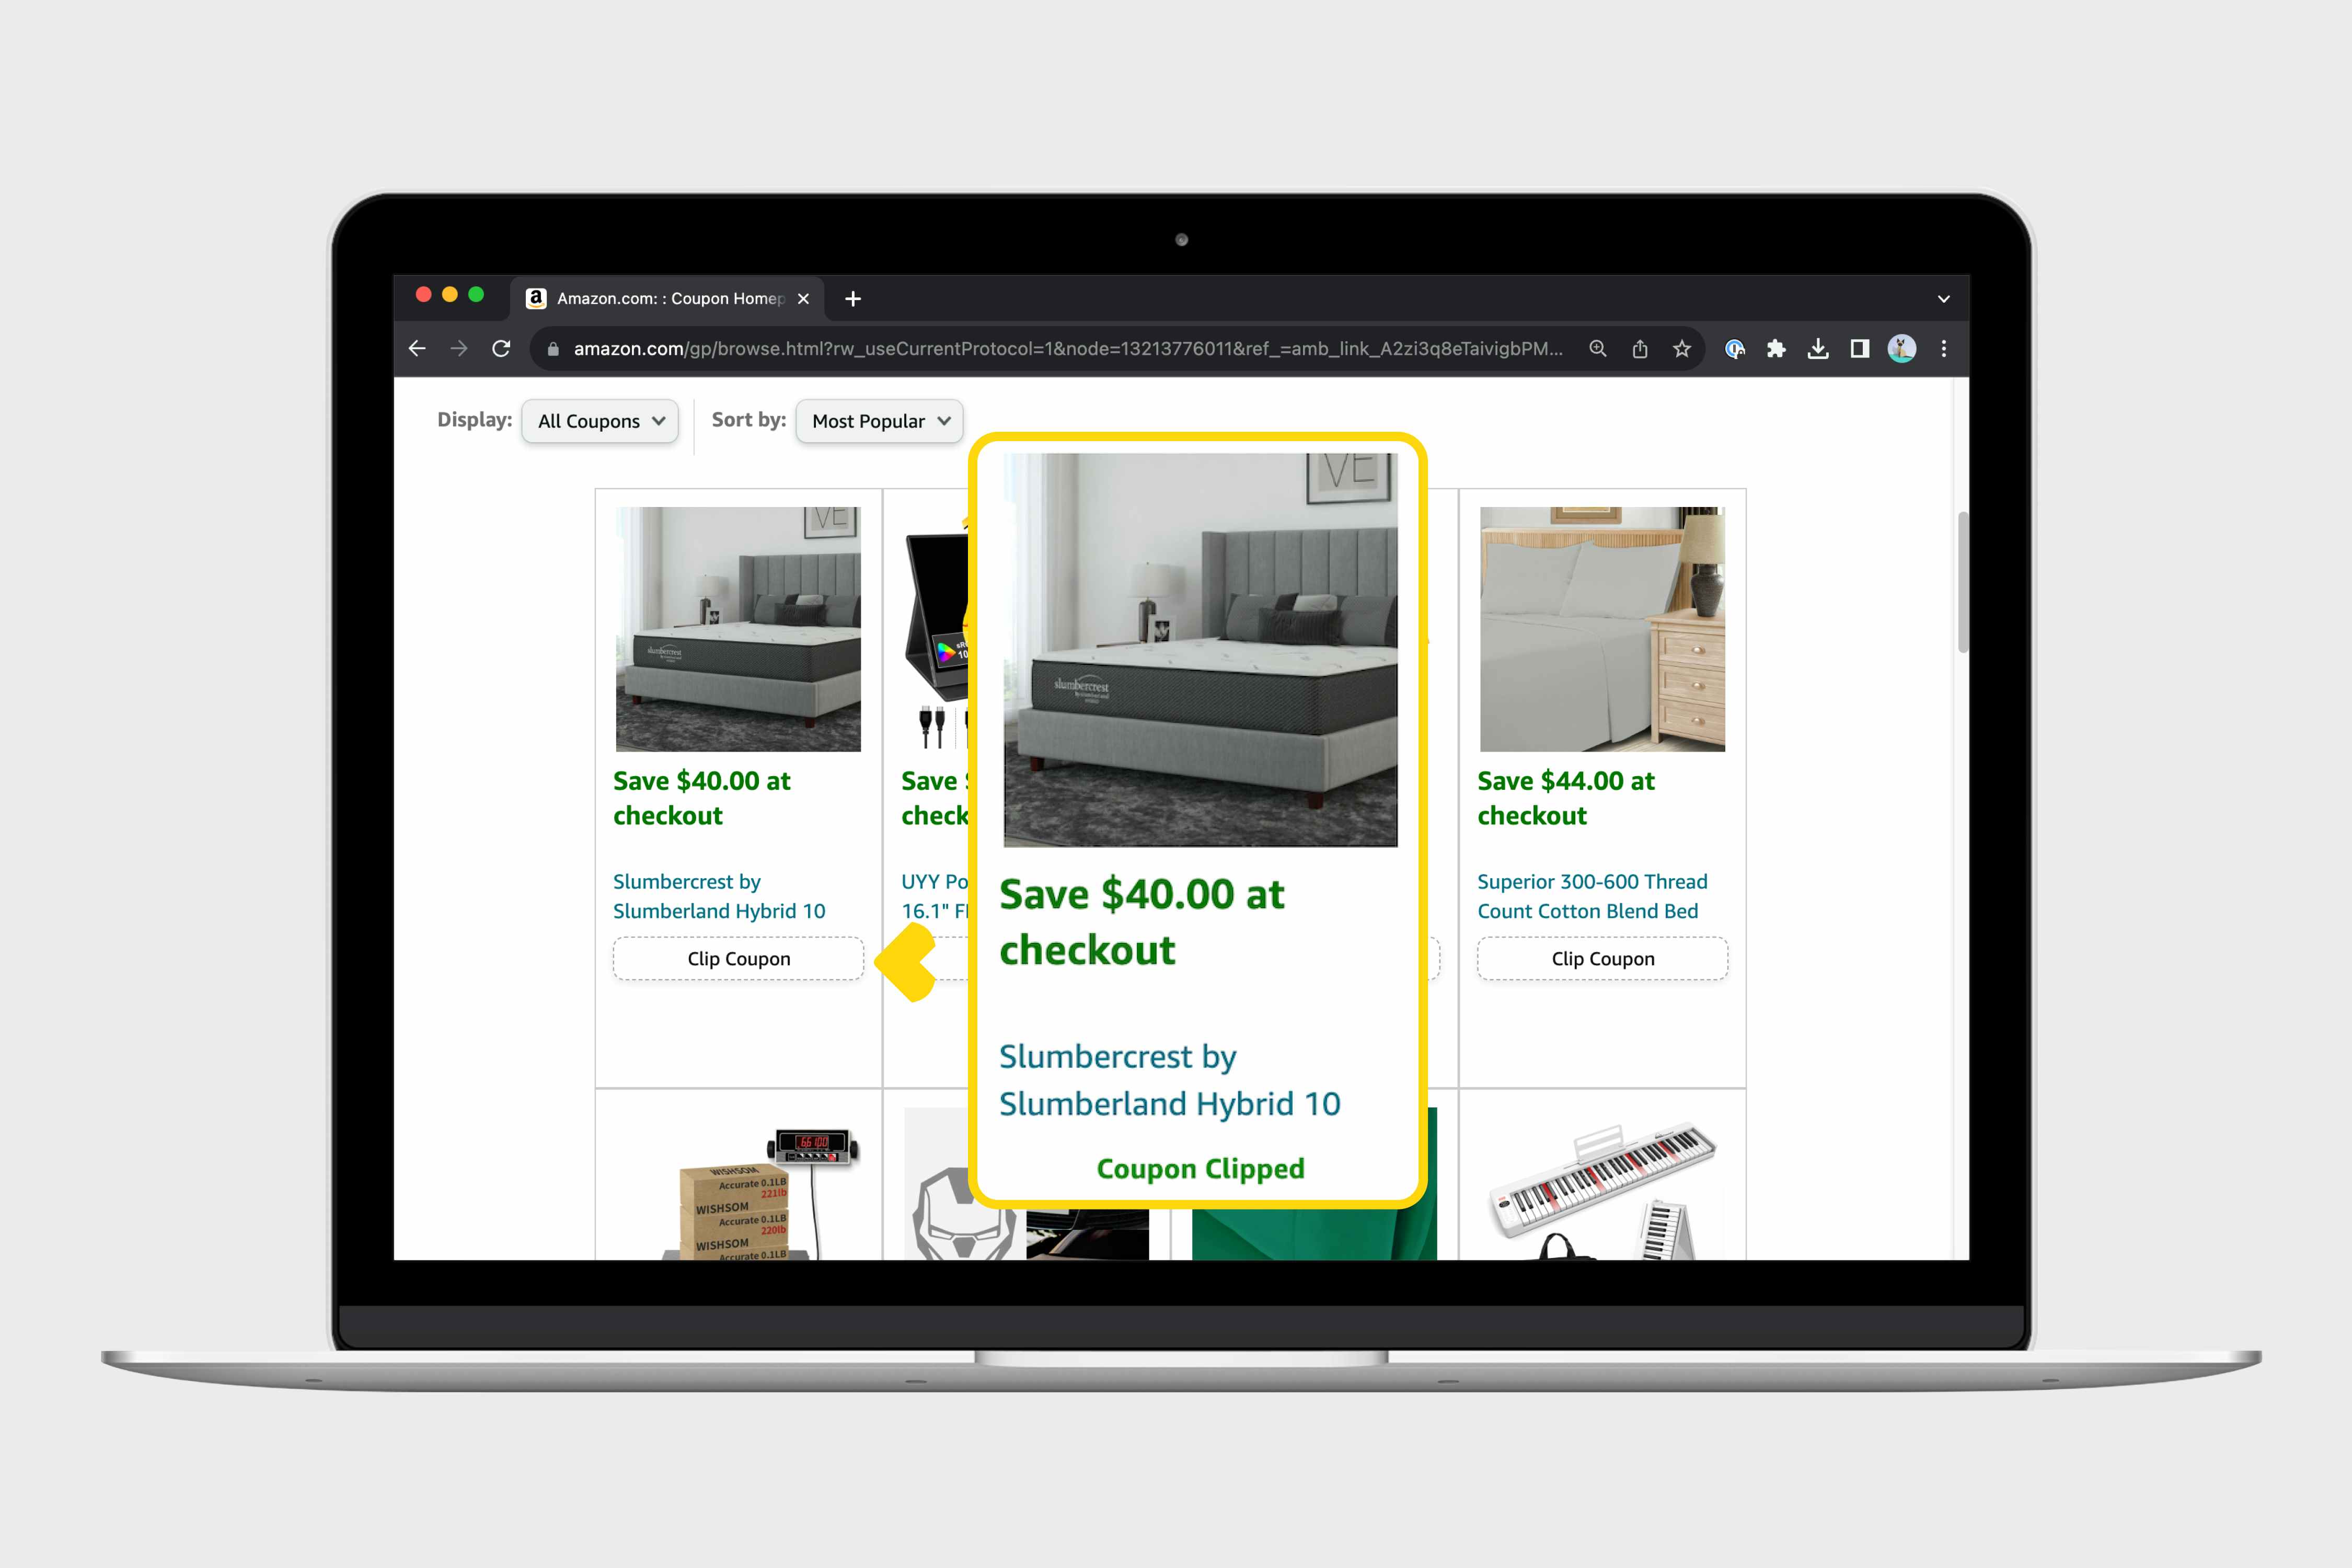Viewport: 2352px width, 1568px height.
Task: Toggle the side panel icon
Action: pyautogui.click(x=1860, y=349)
